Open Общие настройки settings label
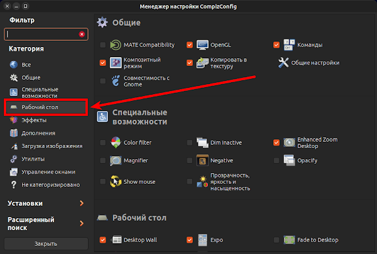377x254 pixels. pos(315,63)
